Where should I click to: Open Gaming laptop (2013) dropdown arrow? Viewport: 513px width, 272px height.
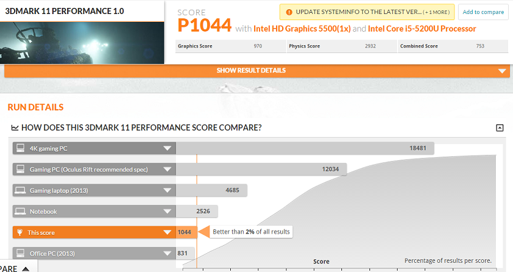[167, 190]
